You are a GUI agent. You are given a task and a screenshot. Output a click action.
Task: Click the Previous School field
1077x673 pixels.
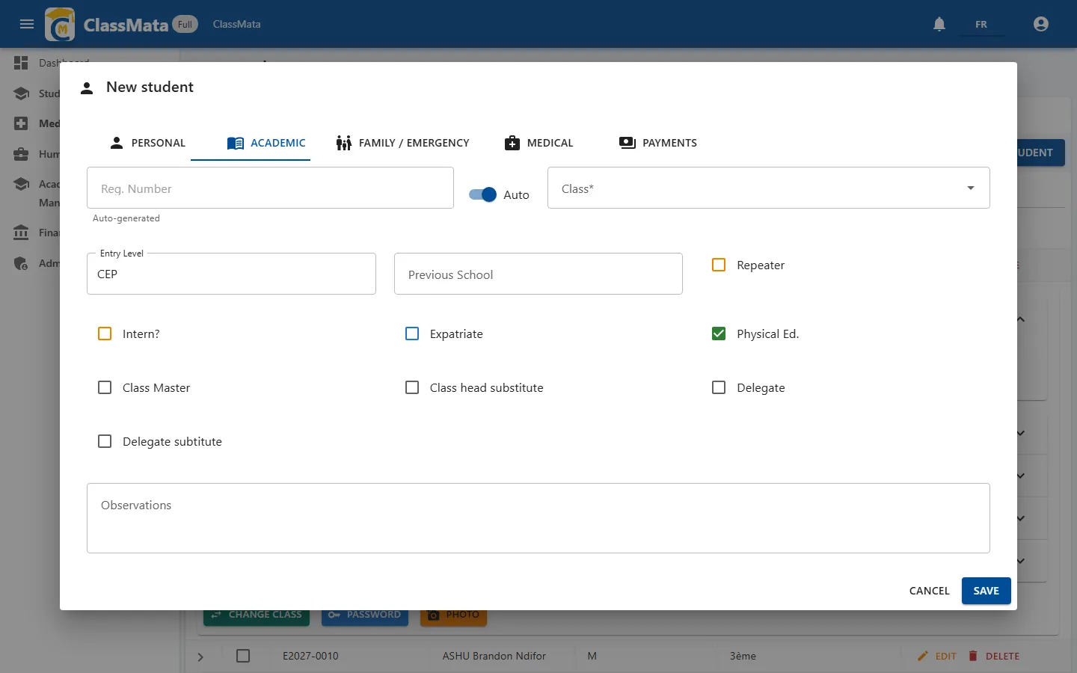pos(538,274)
